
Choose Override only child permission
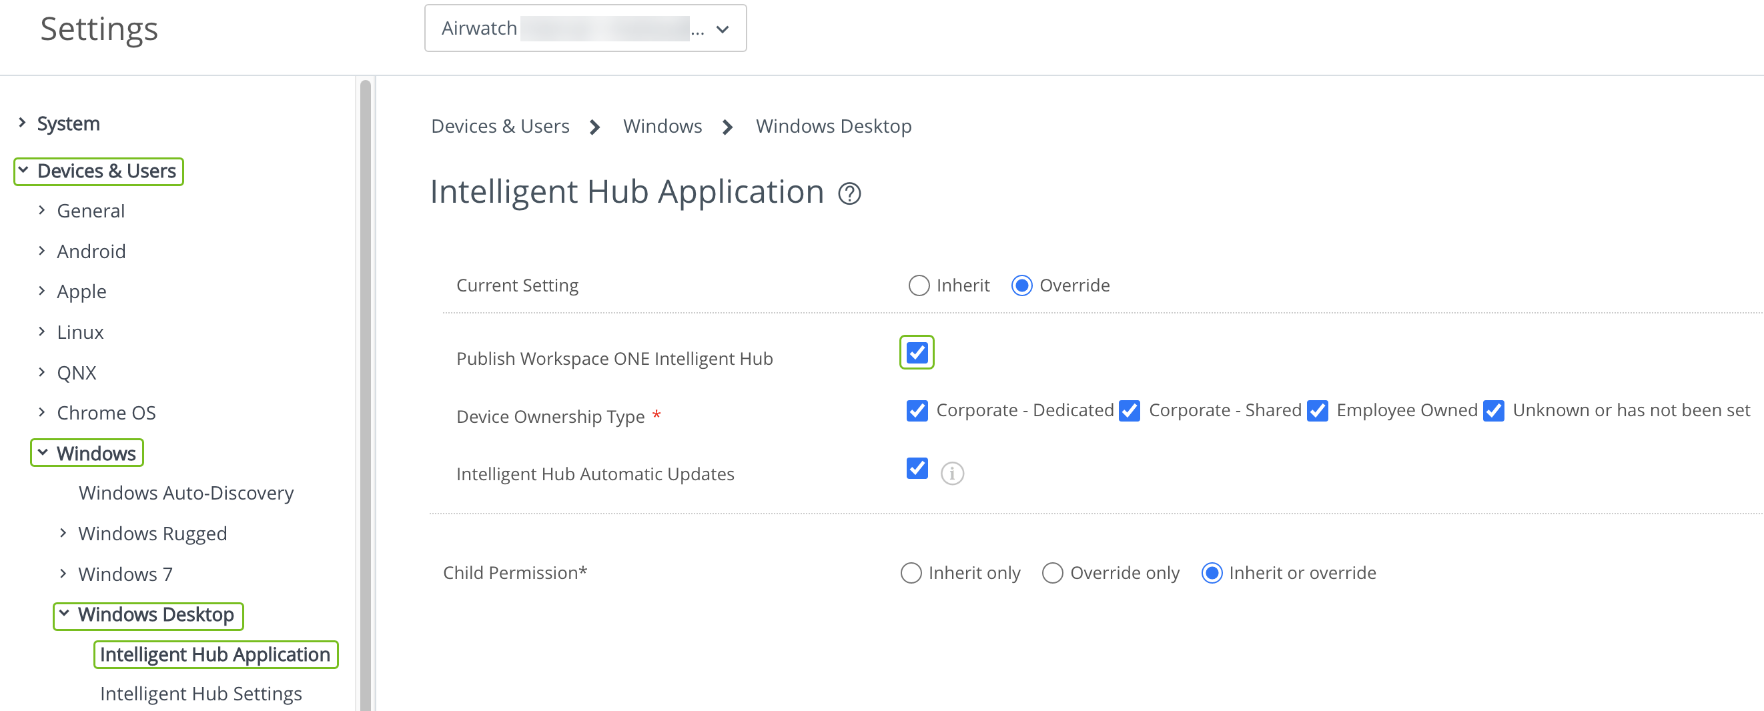coord(1052,572)
